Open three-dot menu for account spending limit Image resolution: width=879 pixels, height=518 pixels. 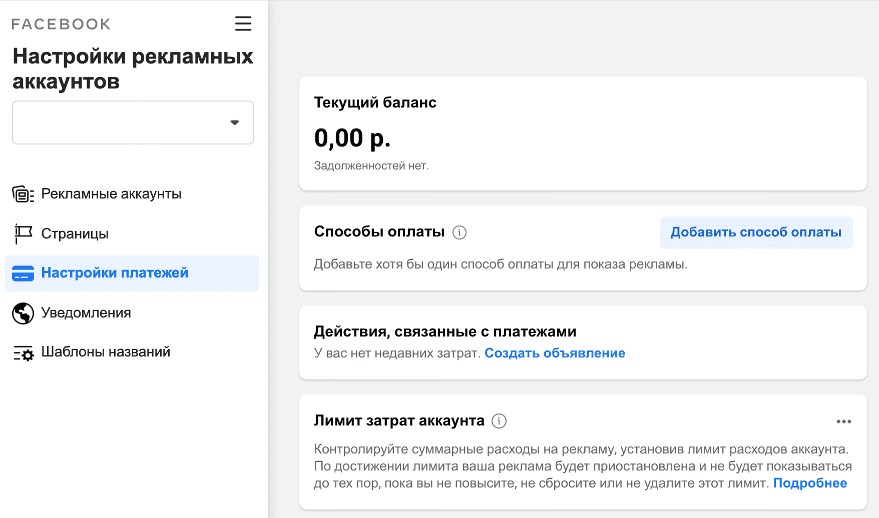point(843,421)
